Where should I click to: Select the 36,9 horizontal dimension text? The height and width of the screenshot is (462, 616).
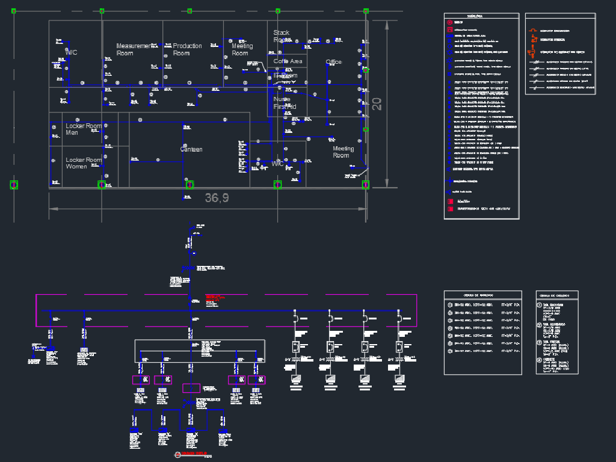pos(217,197)
